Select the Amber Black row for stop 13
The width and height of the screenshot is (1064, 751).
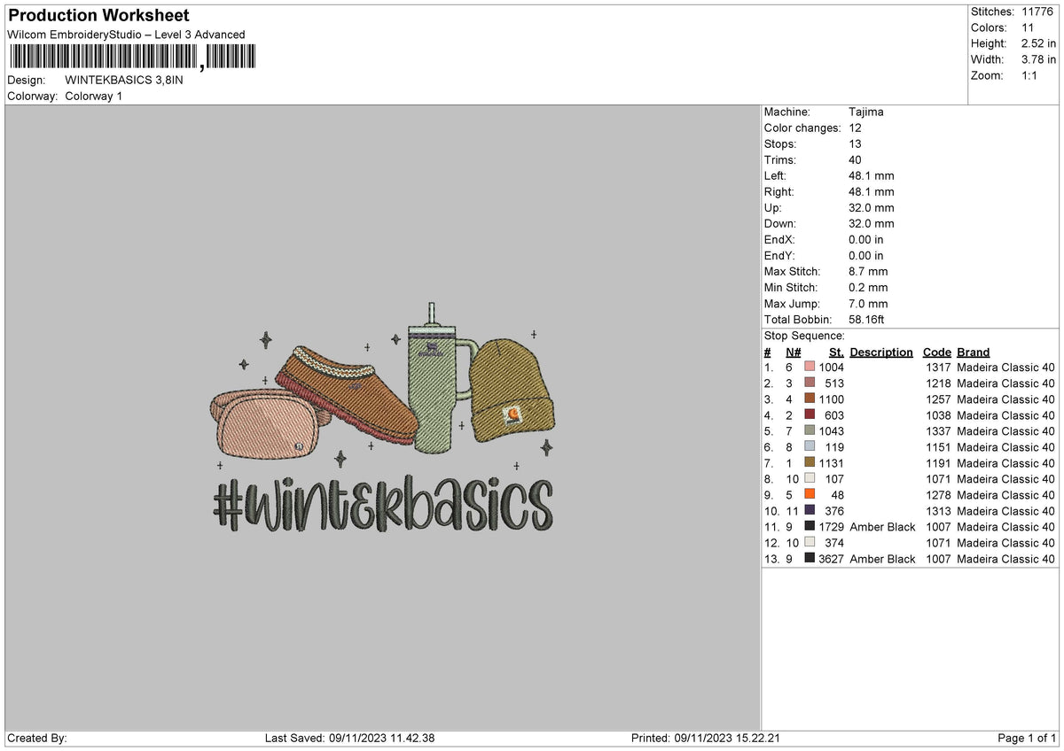click(909, 559)
